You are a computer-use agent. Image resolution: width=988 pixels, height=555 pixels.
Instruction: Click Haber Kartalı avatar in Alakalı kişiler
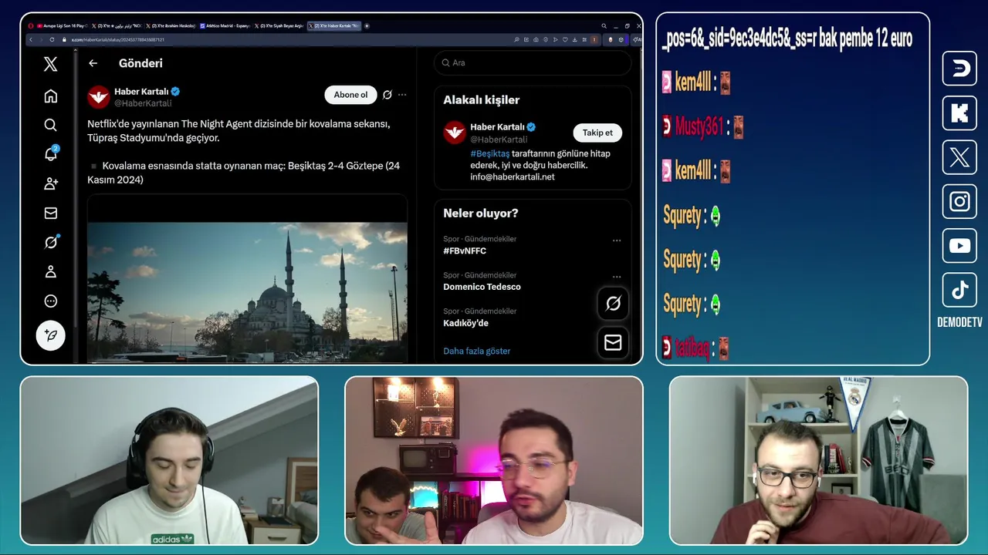(455, 133)
